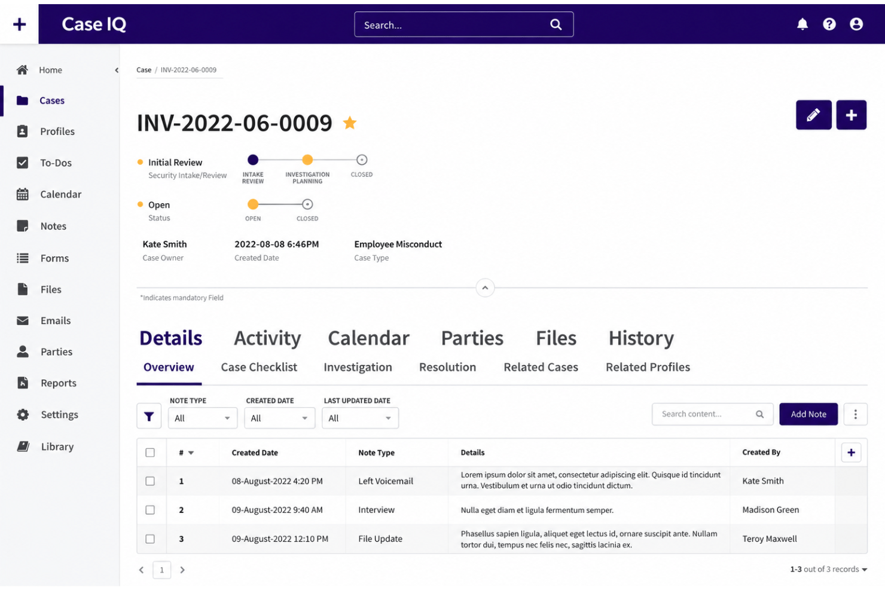Go to next page of notes
Image resolution: width=885 pixels, height=590 pixels.
pos(182,570)
